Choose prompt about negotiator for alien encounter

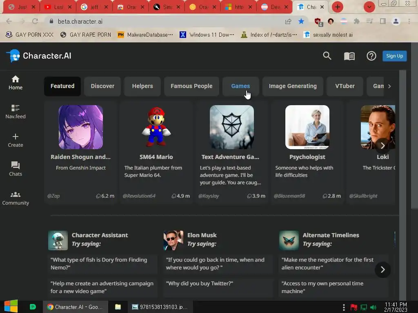pyautogui.click(x=334, y=264)
